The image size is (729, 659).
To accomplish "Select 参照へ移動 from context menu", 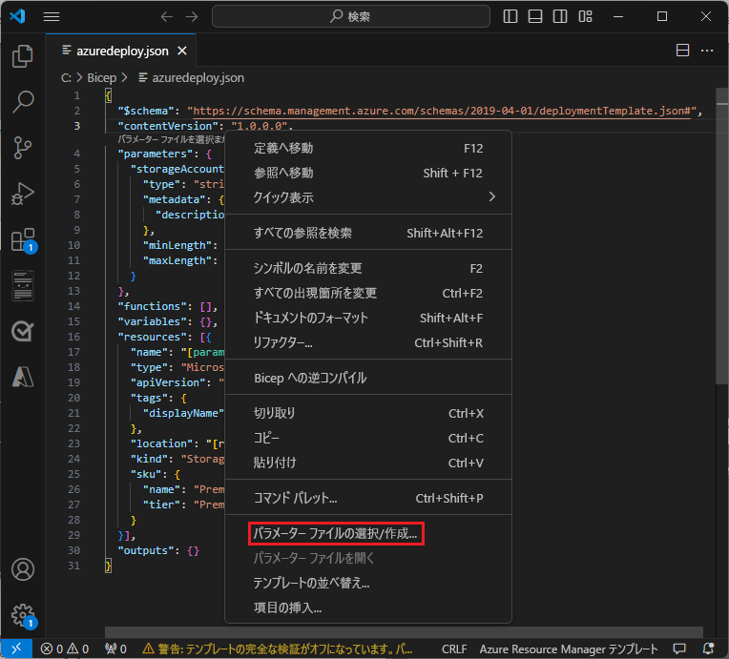I will pyautogui.click(x=367, y=173).
